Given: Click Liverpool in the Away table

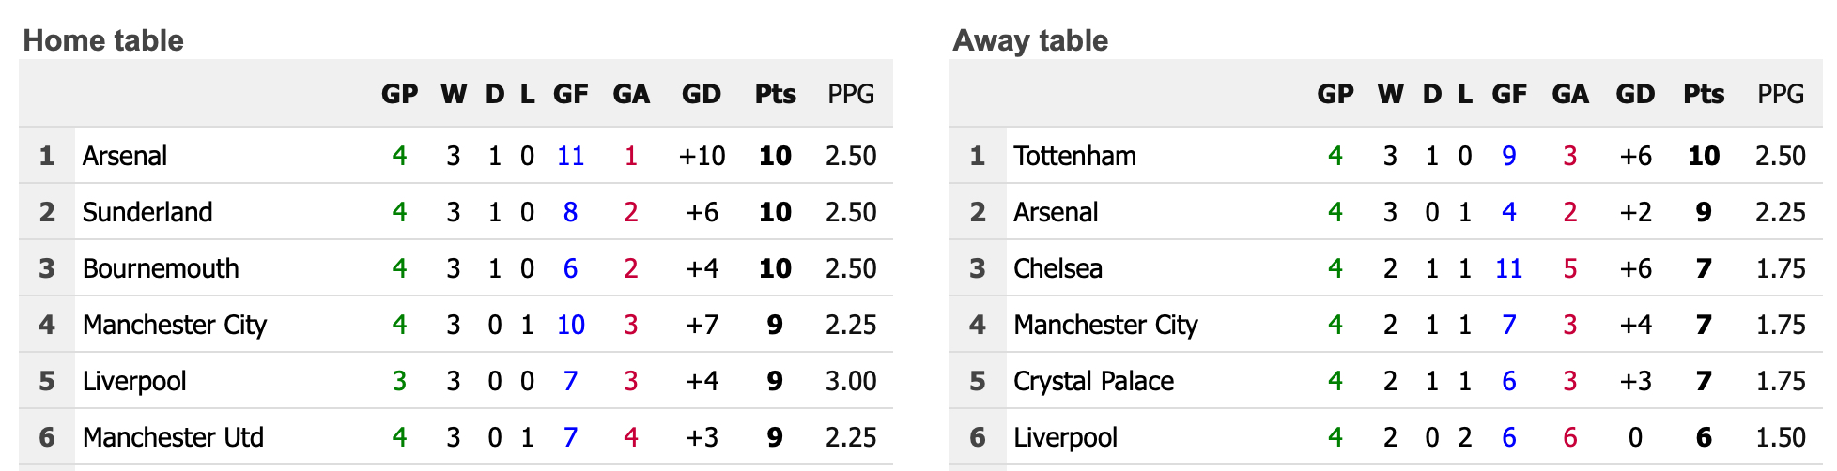Looking at the screenshot, I should (x=1065, y=437).
